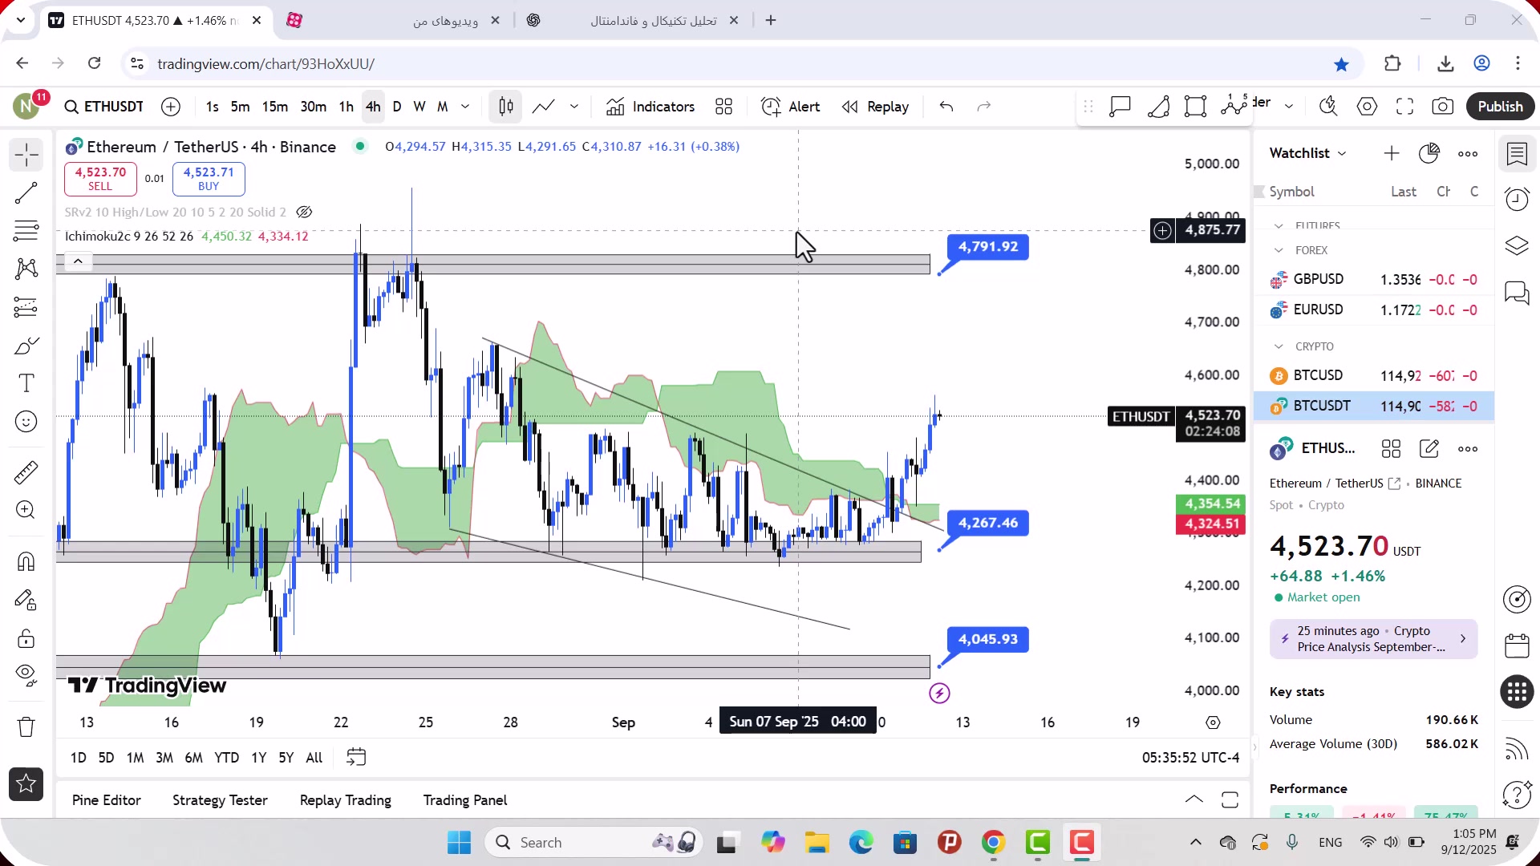Image resolution: width=1540 pixels, height=866 pixels.
Task: Switch to 1h timeframe
Action: (346, 107)
